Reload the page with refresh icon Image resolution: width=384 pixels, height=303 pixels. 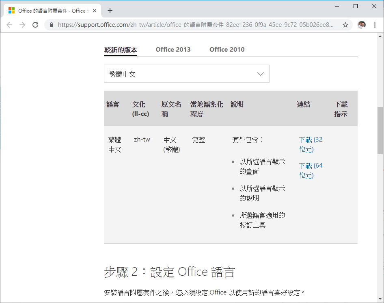point(35,25)
